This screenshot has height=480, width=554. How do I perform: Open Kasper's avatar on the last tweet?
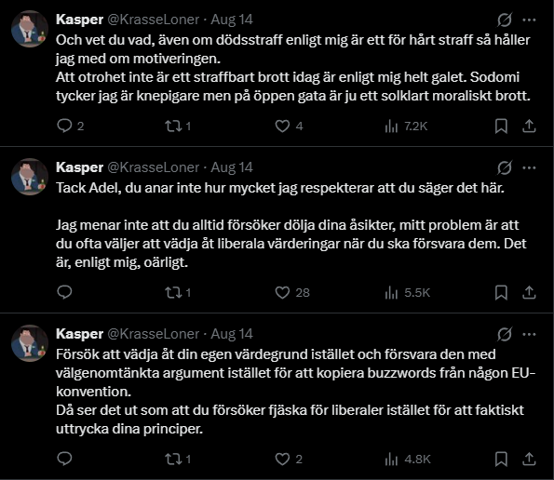30,343
